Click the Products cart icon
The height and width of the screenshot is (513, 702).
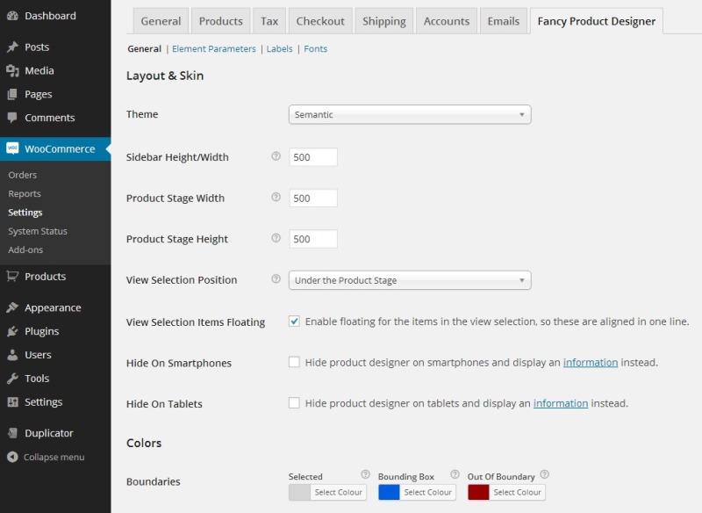point(12,276)
